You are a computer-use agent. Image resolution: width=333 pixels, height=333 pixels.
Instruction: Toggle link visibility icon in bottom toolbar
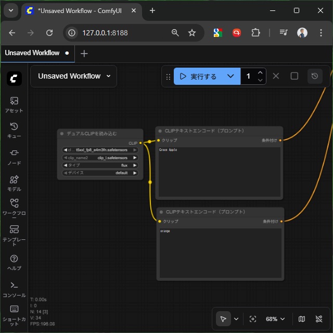point(319,319)
